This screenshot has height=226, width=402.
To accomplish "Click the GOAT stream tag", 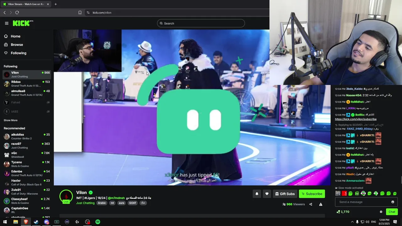I will point(133,203).
